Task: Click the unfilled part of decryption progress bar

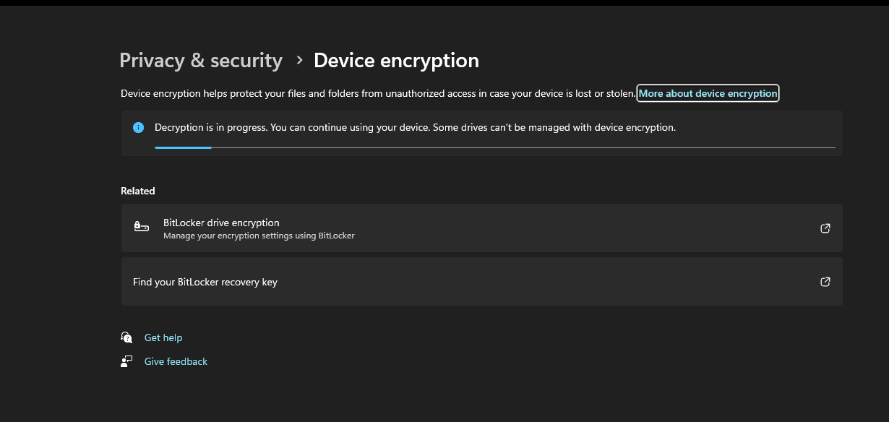Action: click(x=520, y=147)
